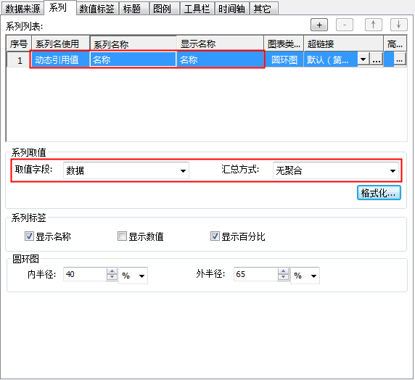Move the series up with up arrow
This screenshot has height=380, width=415.
[373, 25]
